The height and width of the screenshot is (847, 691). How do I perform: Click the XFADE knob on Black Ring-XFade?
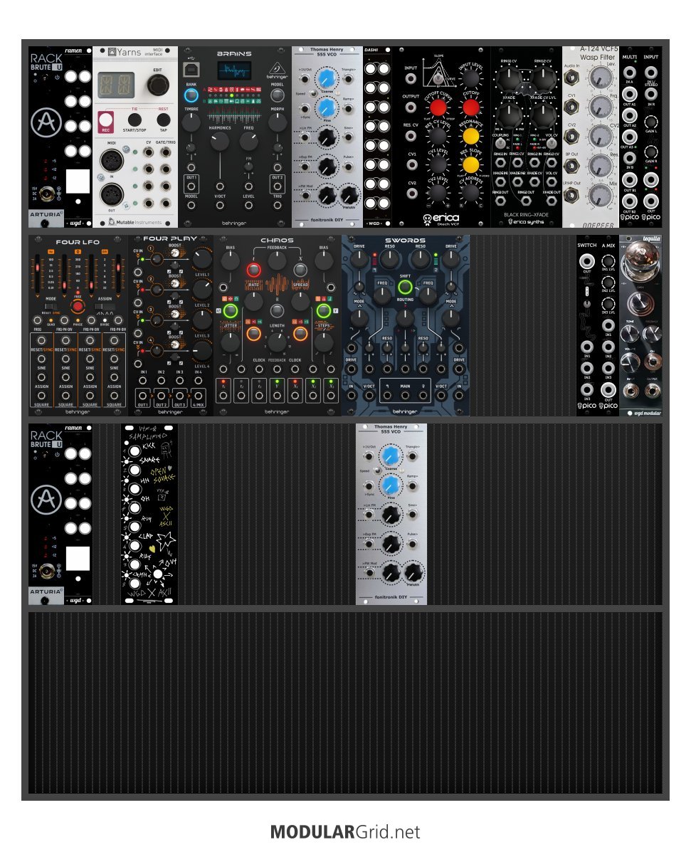click(509, 115)
